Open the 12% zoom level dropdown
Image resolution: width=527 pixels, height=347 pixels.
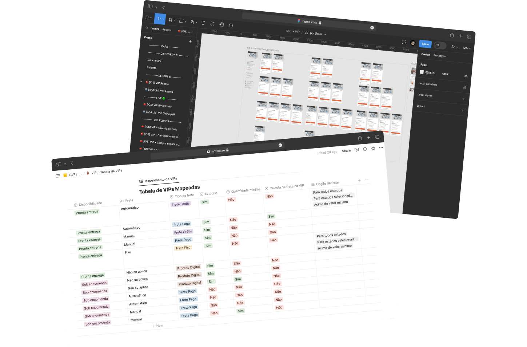click(x=466, y=48)
